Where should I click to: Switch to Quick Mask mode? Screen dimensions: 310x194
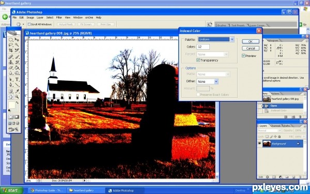point(17,117)
